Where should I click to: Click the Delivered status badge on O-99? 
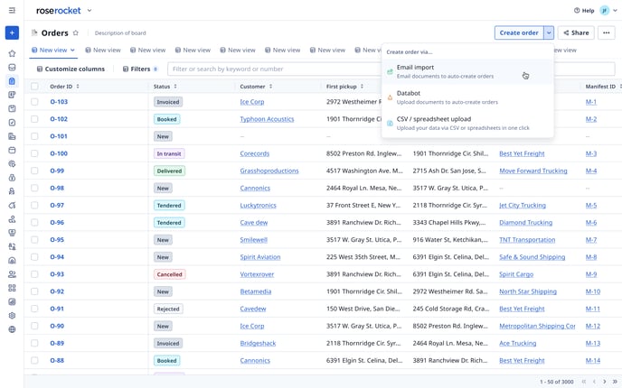169,171
